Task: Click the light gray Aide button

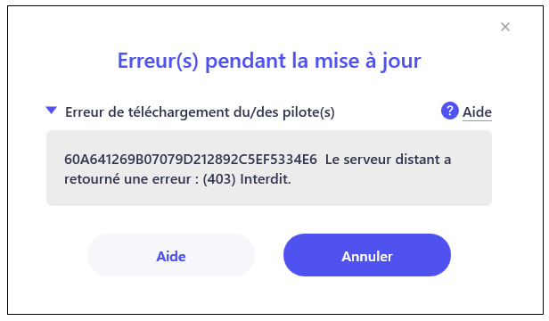Action: pyautogui.click(x=171, y=255)
